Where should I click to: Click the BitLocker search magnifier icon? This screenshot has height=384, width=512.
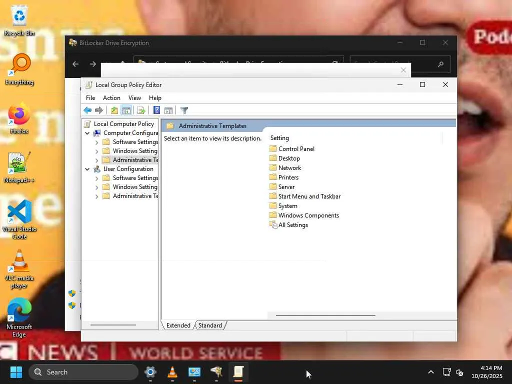[x=441, y=64]
